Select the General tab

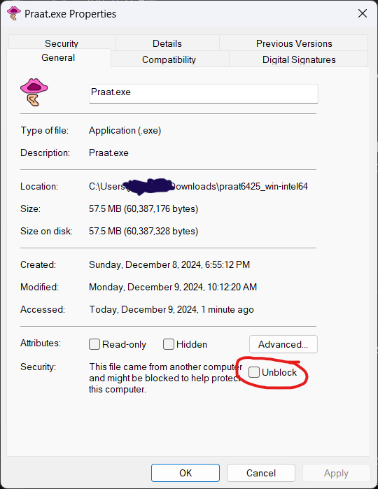point(58,57)
